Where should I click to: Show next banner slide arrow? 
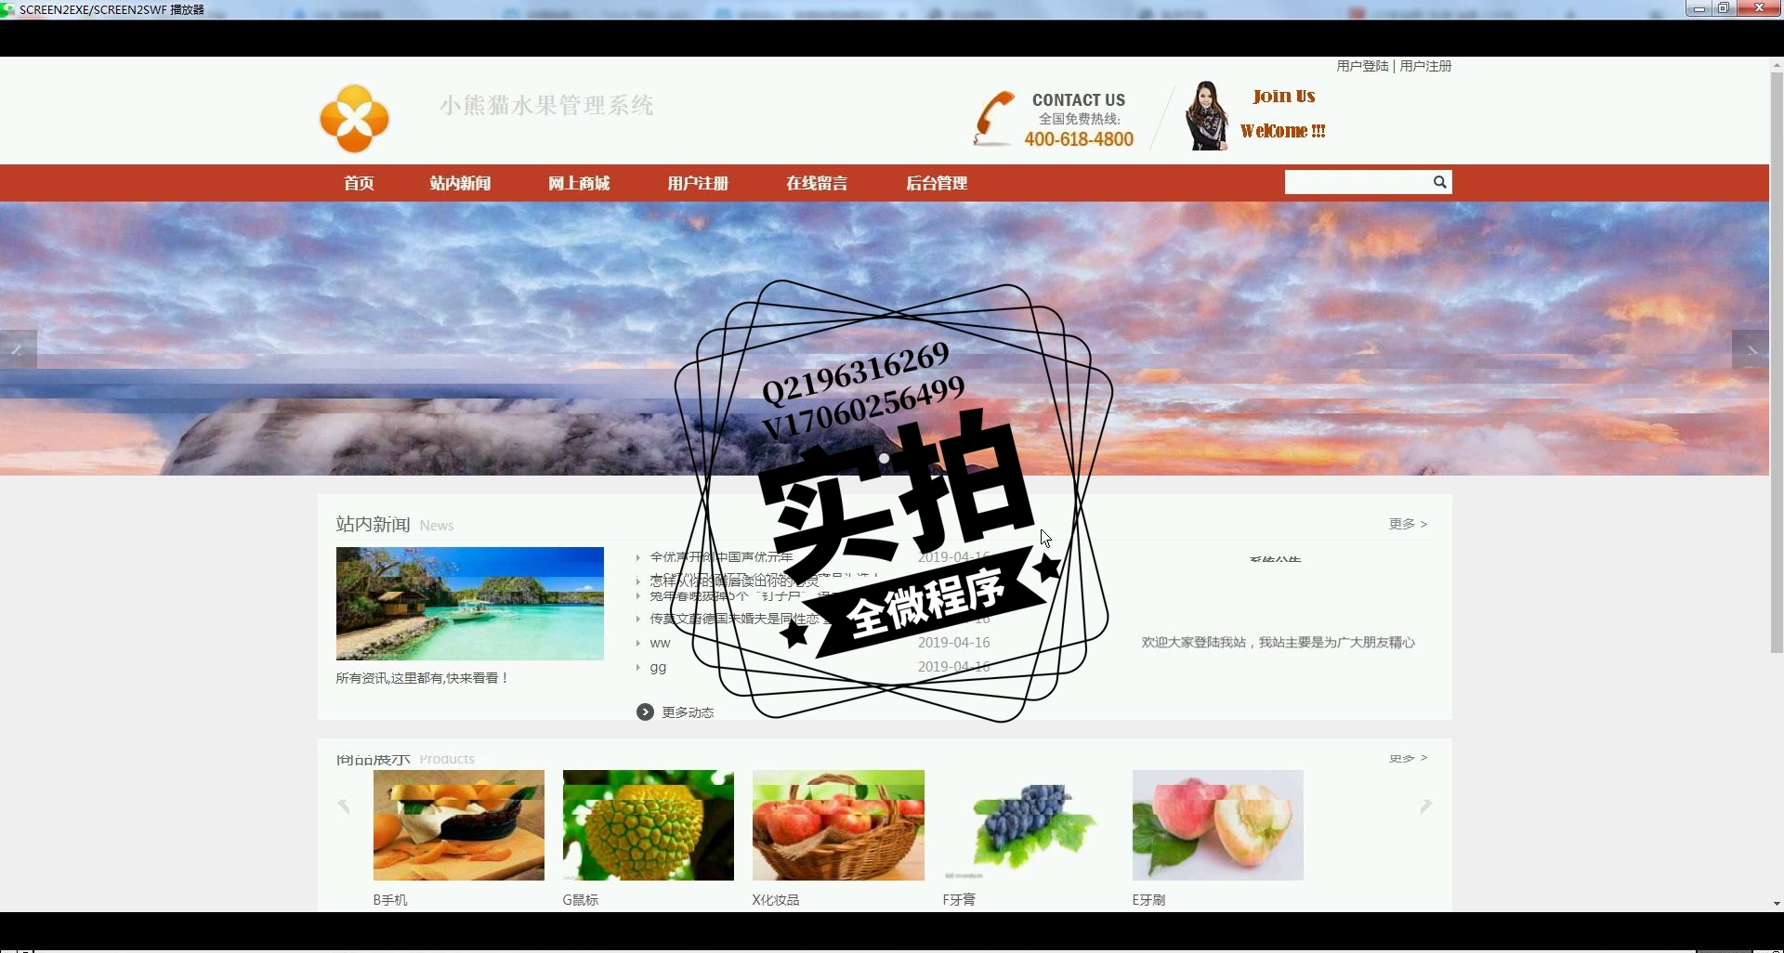click(1751, 349)
